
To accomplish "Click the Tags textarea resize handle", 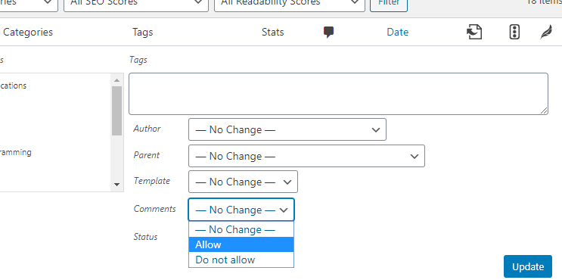I will (544, 110).
